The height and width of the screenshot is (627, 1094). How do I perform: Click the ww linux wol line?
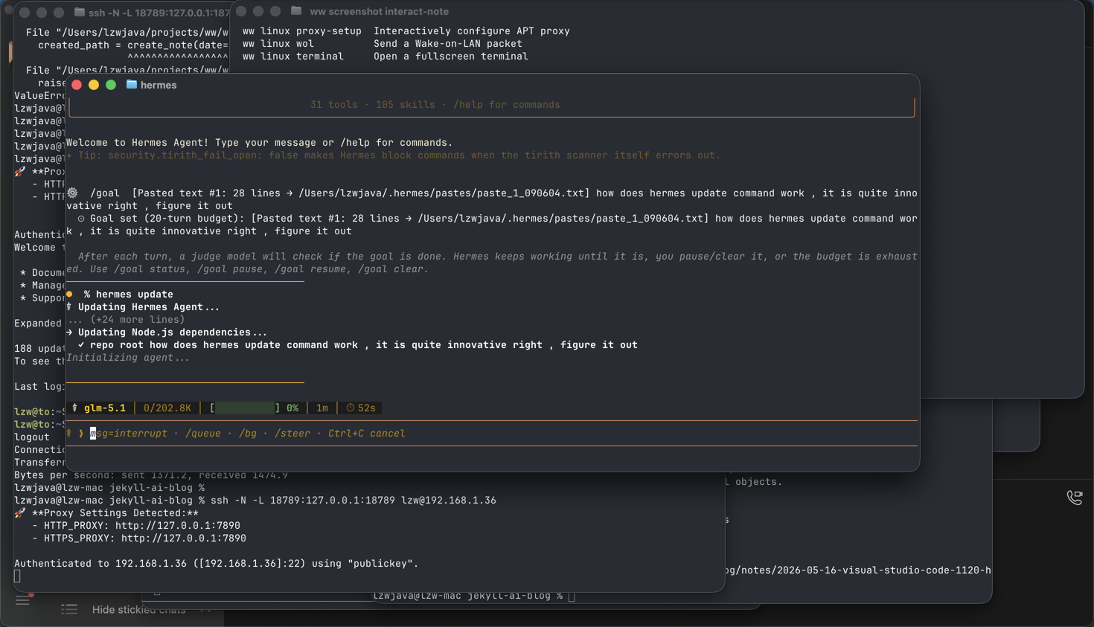[x=383, y=43]
